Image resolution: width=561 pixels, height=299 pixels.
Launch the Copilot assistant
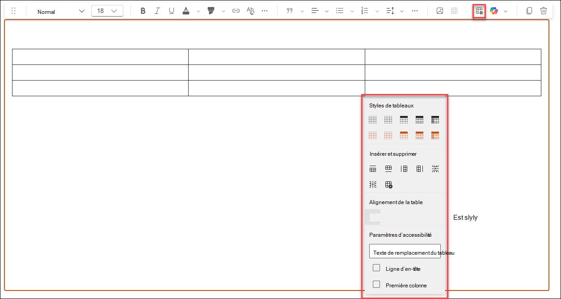[x=494, y=11]
